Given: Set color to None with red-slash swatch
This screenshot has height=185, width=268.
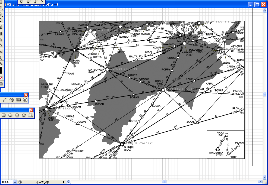Looking at the screenshot, I should point(1,78).
